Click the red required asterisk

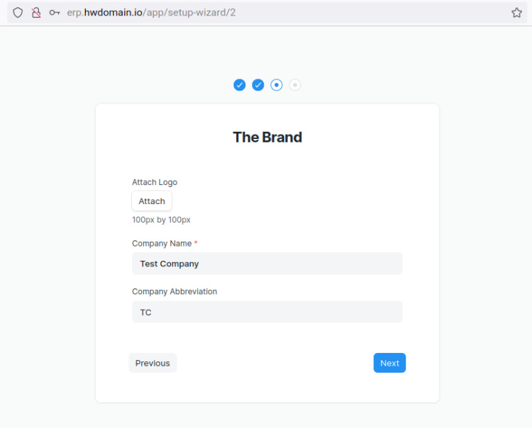196,243
